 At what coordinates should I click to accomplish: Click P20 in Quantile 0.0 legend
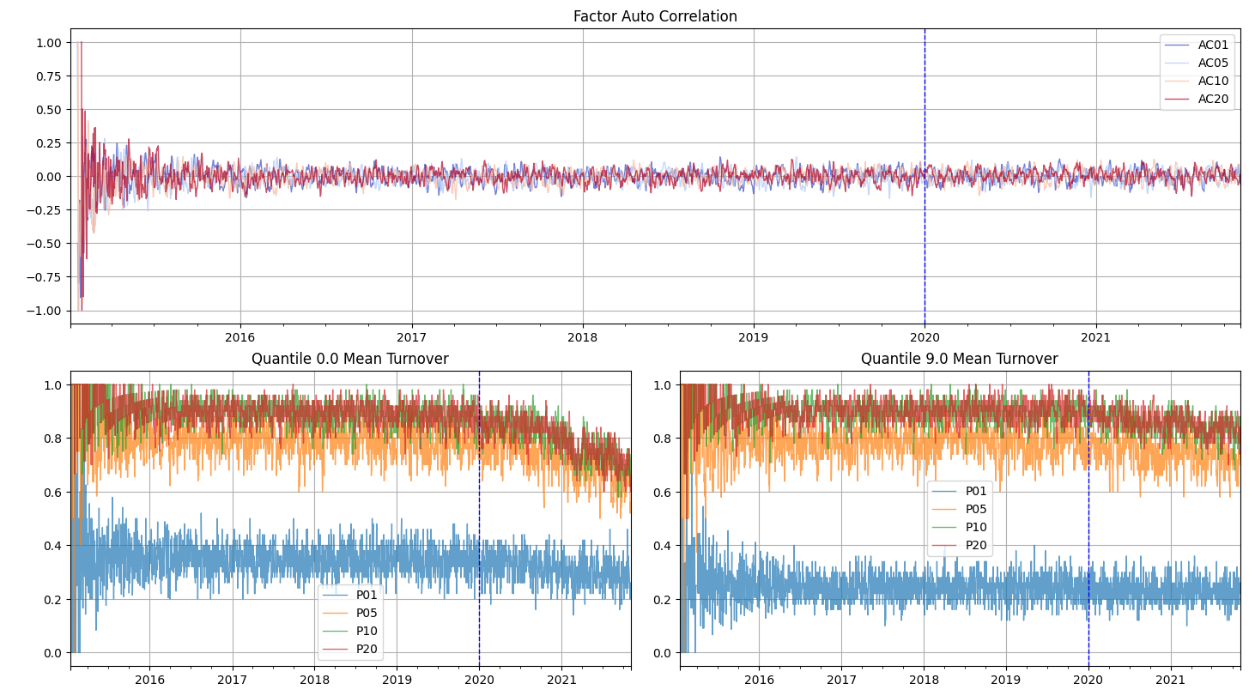[350, 649]
